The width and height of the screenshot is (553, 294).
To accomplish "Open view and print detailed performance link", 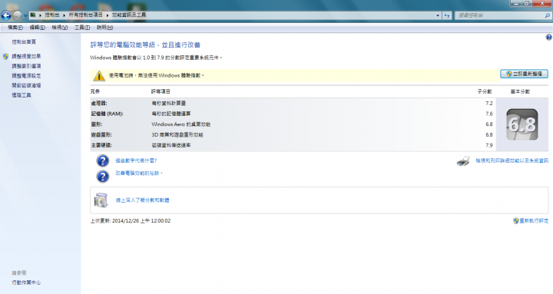I will [512, 160].
